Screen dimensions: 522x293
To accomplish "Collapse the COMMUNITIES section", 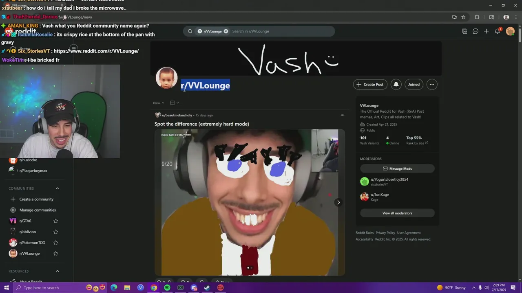I will [57, 188].
